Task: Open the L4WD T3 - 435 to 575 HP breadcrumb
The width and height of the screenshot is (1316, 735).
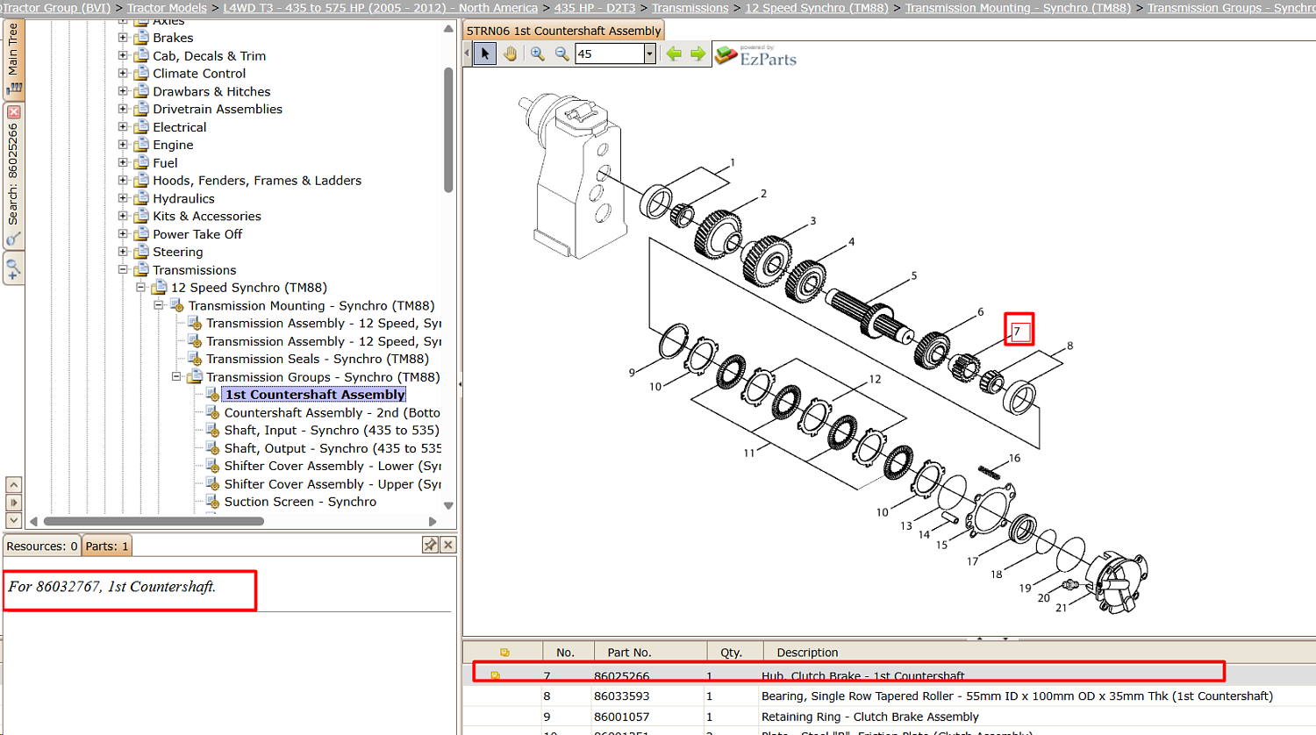Action: click(x=381, y=8)
